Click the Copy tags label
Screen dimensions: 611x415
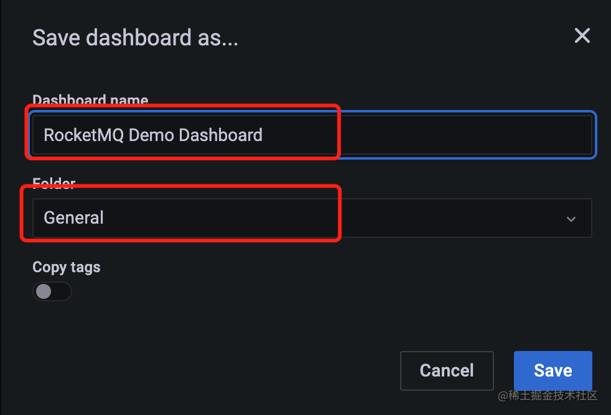pos(66,268)
